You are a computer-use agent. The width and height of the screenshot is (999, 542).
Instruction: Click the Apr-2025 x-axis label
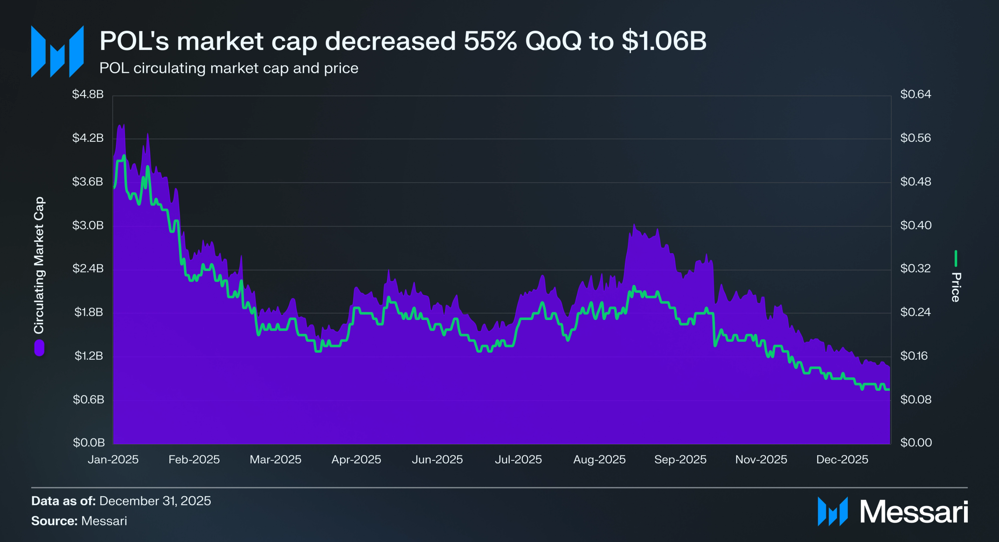click(x=356, y=459)
